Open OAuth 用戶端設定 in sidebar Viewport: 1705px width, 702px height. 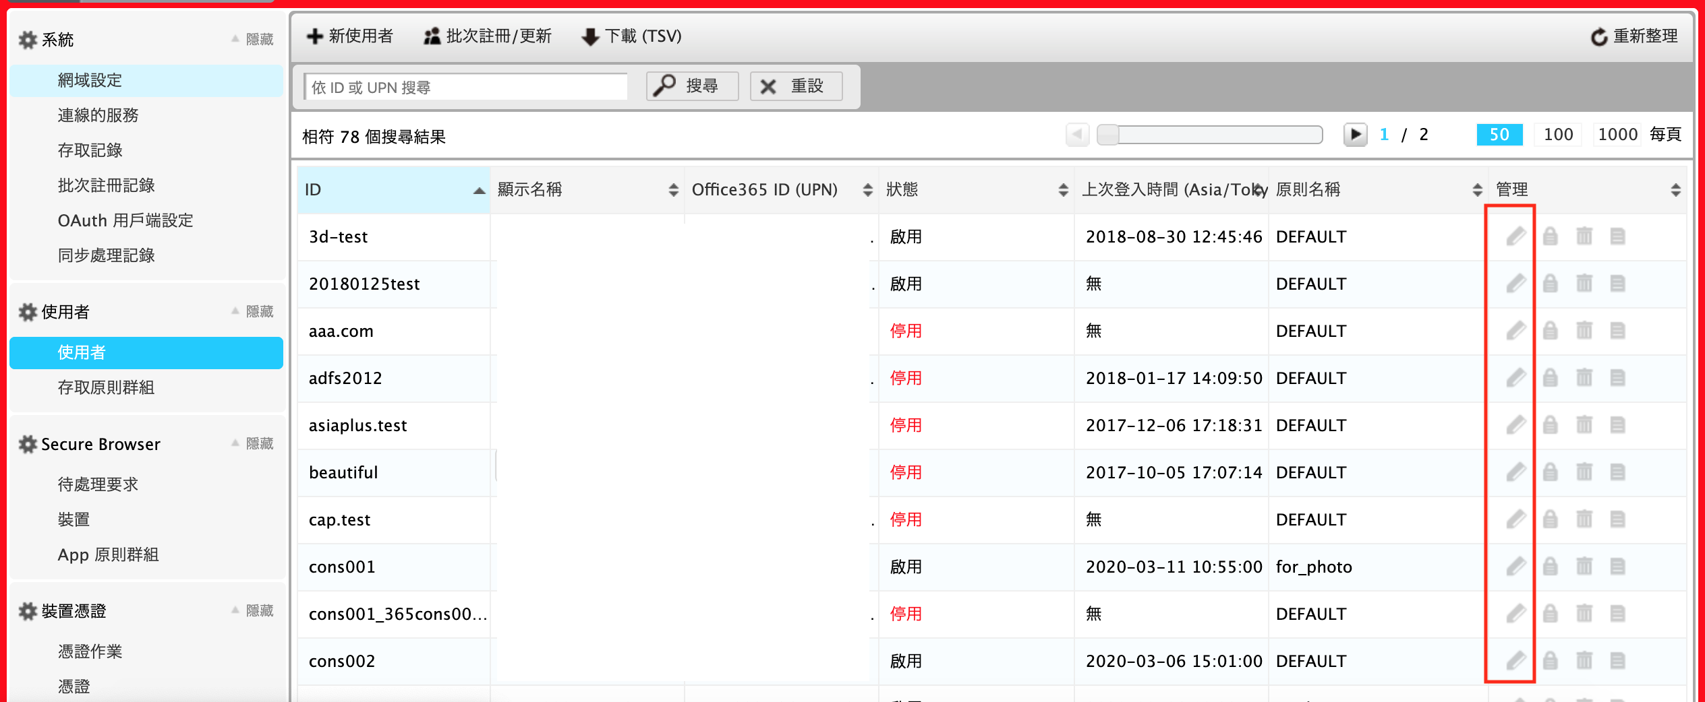146,221
